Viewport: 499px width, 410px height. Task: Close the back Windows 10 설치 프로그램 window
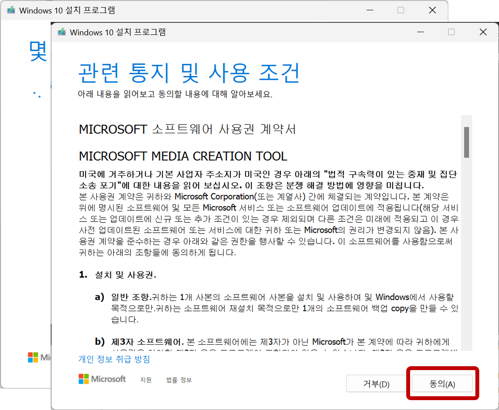coord(432,10)
